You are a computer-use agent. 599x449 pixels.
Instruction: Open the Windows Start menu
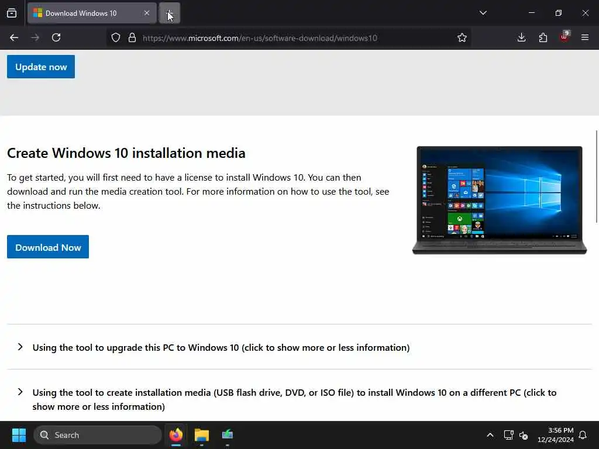click(x=19, y=435)
